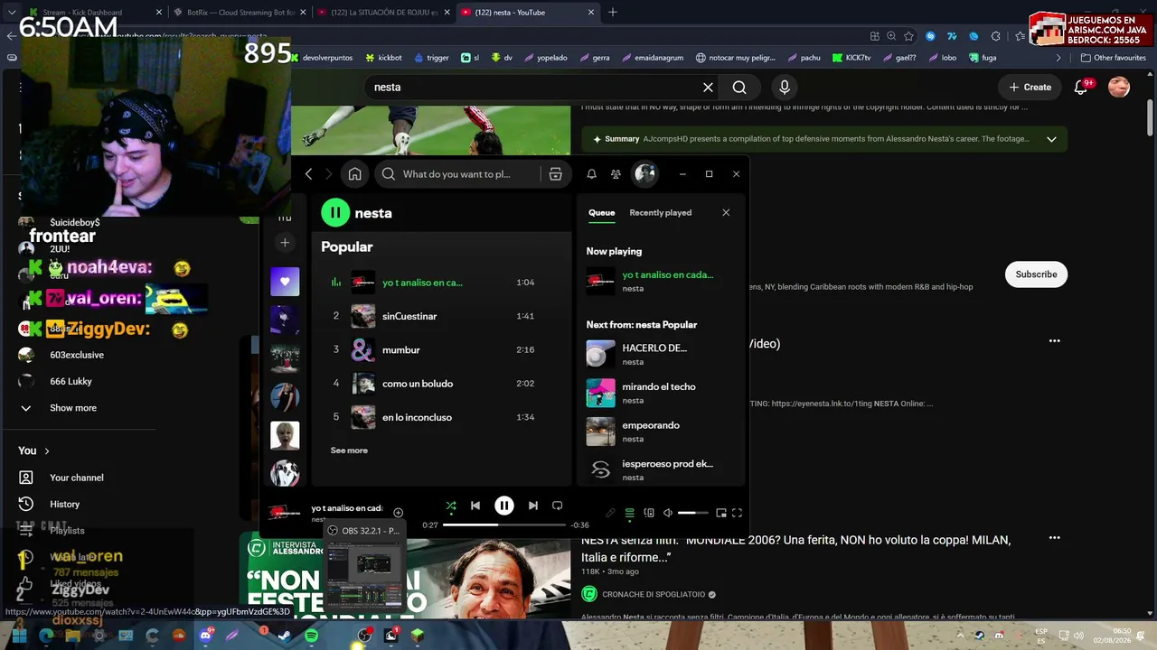Open Spotify notifications bell
Image resolution: width=1157 pixels, height=650 pixels.
coord(591,174)
